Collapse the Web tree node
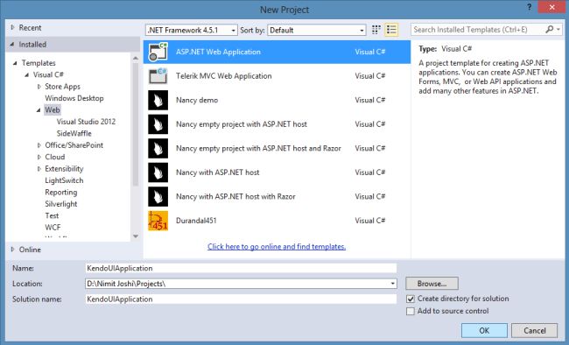Viewport: 569px width, 345px height. coord(39,110)
